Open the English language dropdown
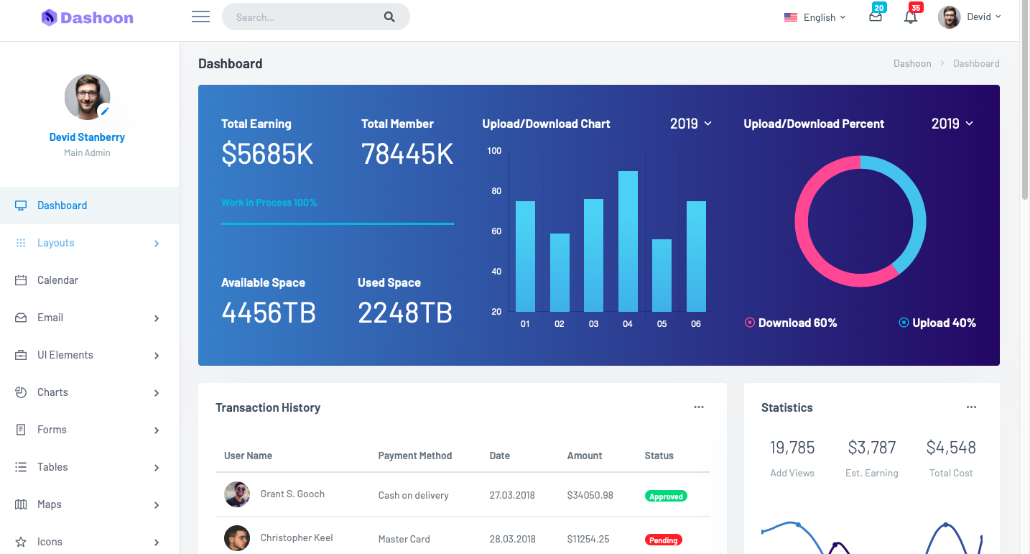 [x=815, y=17]
